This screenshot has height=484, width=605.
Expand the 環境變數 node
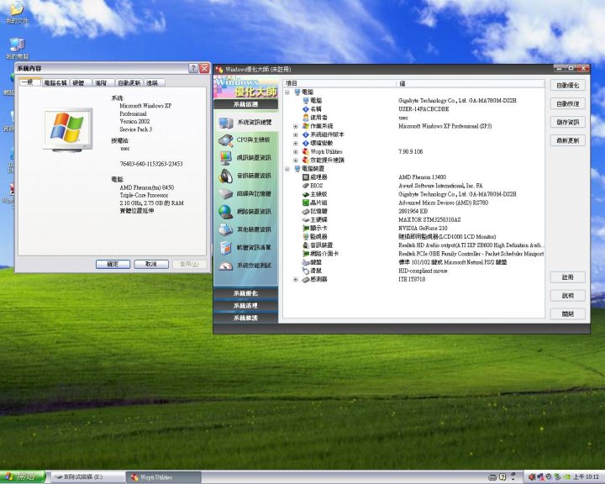tap(296, 143)
